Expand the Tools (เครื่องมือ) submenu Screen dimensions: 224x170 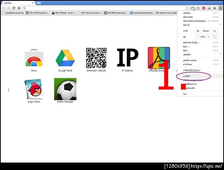pos(200,55)
